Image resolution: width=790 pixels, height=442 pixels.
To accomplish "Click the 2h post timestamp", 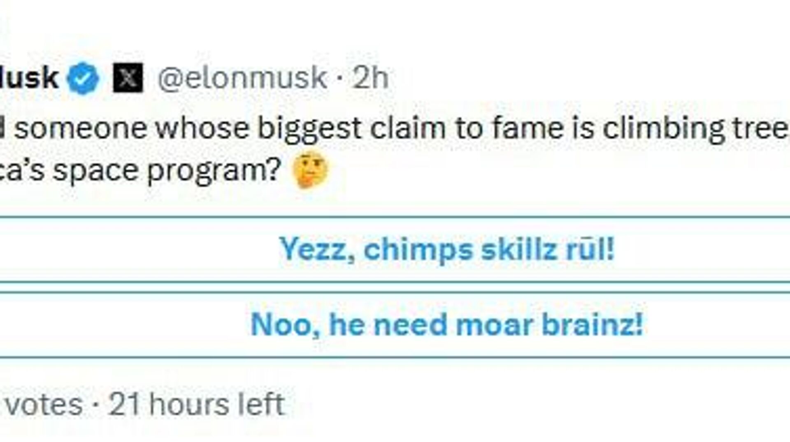I will click(x=370, y=78).
